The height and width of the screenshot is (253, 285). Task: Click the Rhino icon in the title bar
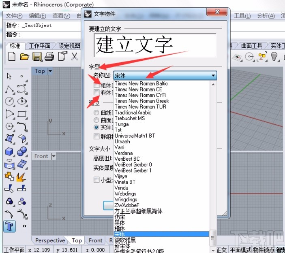(6, 4)
